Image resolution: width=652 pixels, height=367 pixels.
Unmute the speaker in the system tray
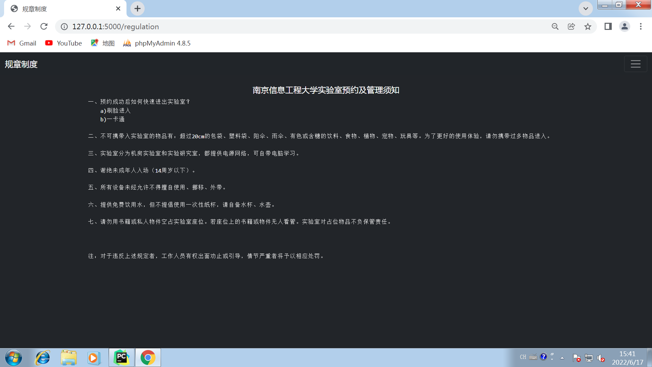point(601,357)
